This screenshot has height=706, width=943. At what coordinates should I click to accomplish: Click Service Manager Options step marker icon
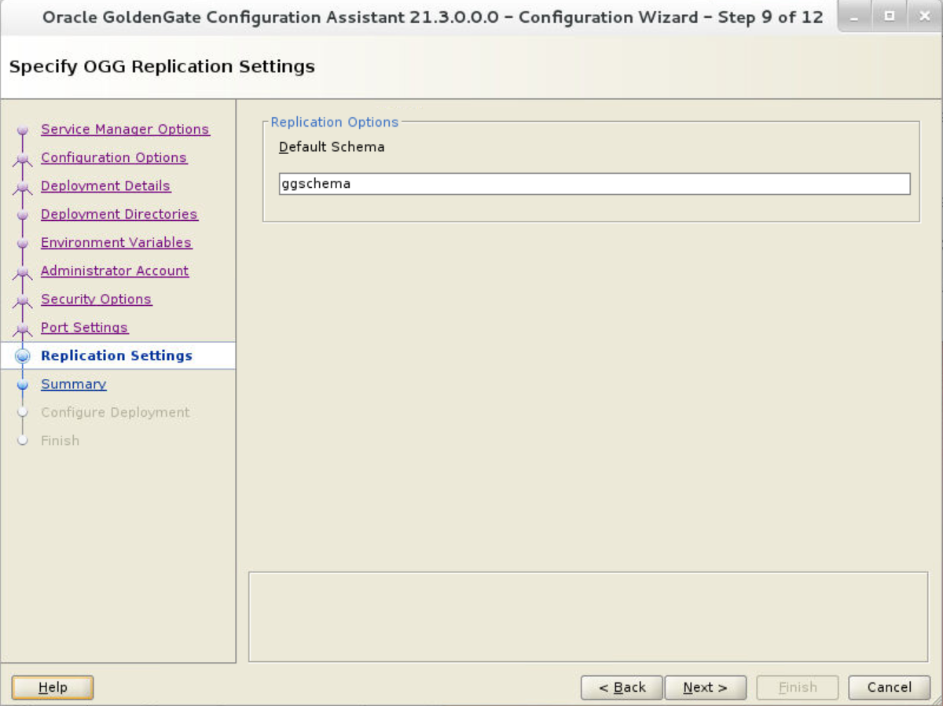(x=23, y=130)
